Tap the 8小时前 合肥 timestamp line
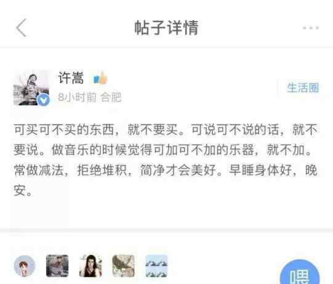 point(90,97)
